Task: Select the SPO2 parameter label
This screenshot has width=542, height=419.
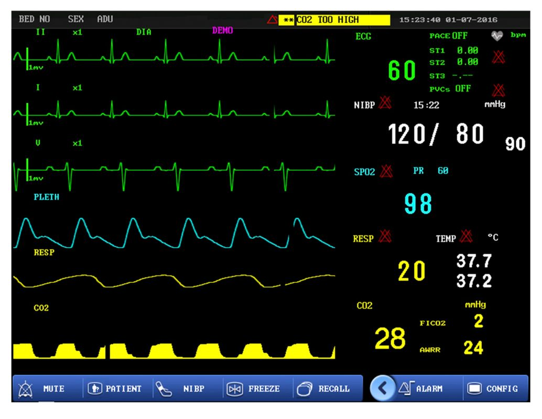Action: (x=364, y=172)
